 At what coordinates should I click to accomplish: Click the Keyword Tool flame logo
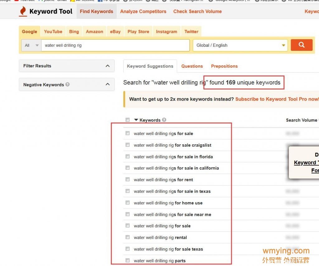tap(23, 11)
